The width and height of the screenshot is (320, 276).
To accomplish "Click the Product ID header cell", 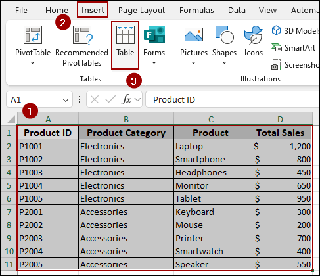I will (x=48, y=133).
